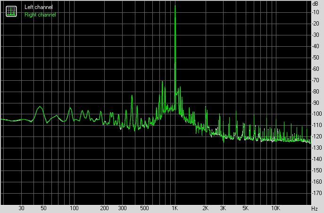Click the 30 Hz frequency axis label
324x213 pixels.
(22, 208)
